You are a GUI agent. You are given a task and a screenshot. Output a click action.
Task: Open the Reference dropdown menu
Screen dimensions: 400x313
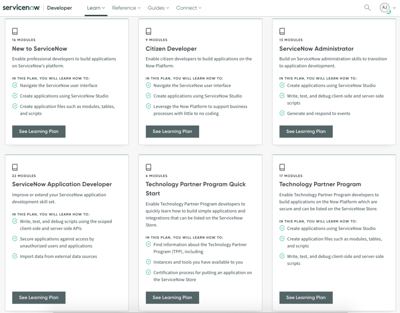pyautogui.click(x=126, y=8)
